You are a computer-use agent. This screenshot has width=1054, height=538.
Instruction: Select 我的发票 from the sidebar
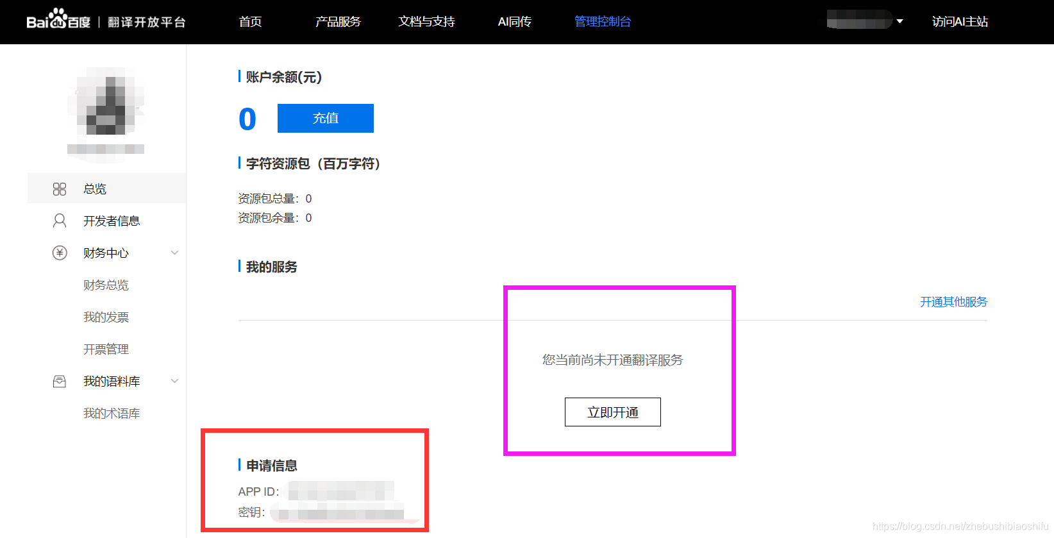[x=106, y=317]
